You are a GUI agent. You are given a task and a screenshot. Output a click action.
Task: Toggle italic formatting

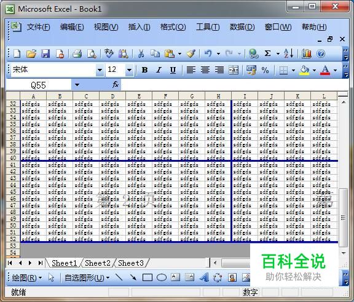coord(159,70)
